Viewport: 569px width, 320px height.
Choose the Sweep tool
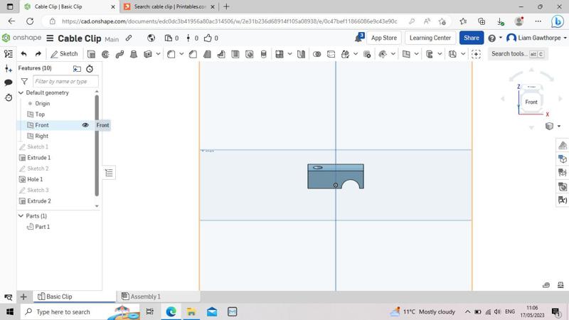119,54
